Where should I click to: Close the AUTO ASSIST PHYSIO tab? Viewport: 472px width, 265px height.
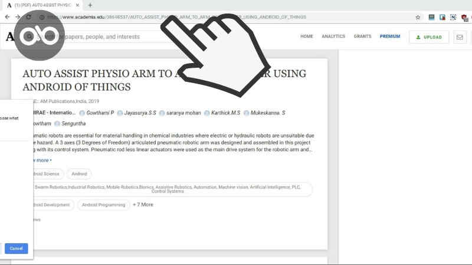pos(77,5)
